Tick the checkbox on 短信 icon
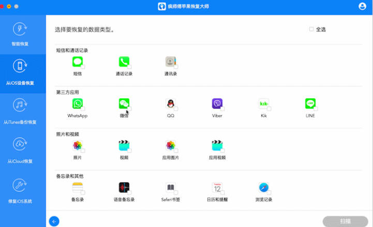 pos(83,67)
